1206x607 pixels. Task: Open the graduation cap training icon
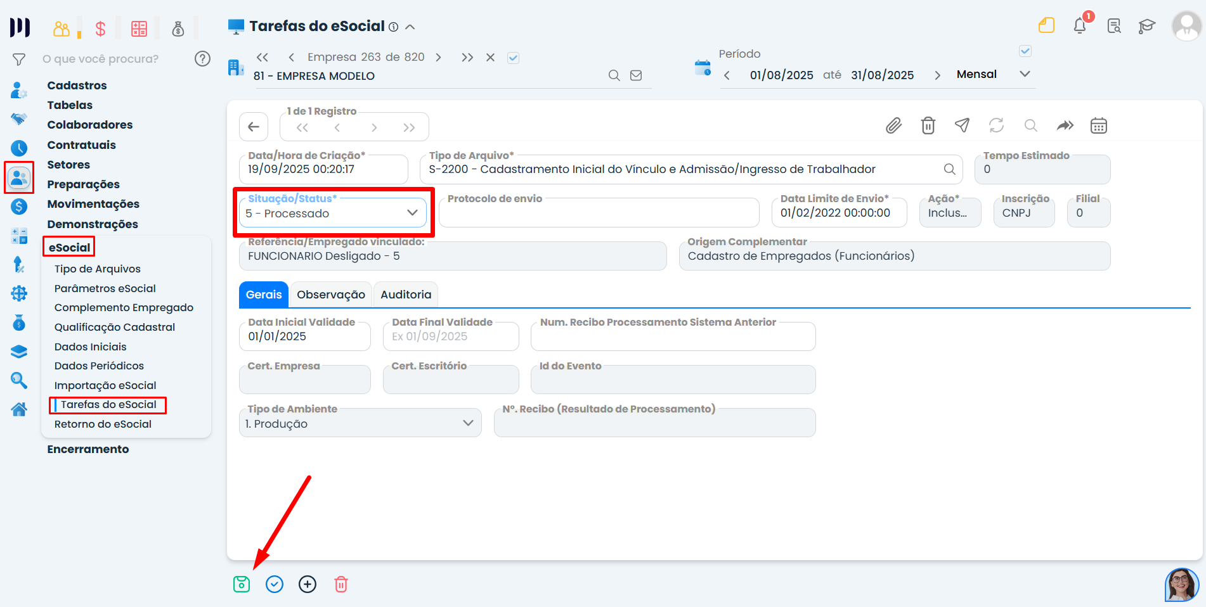coord(1147,26)
